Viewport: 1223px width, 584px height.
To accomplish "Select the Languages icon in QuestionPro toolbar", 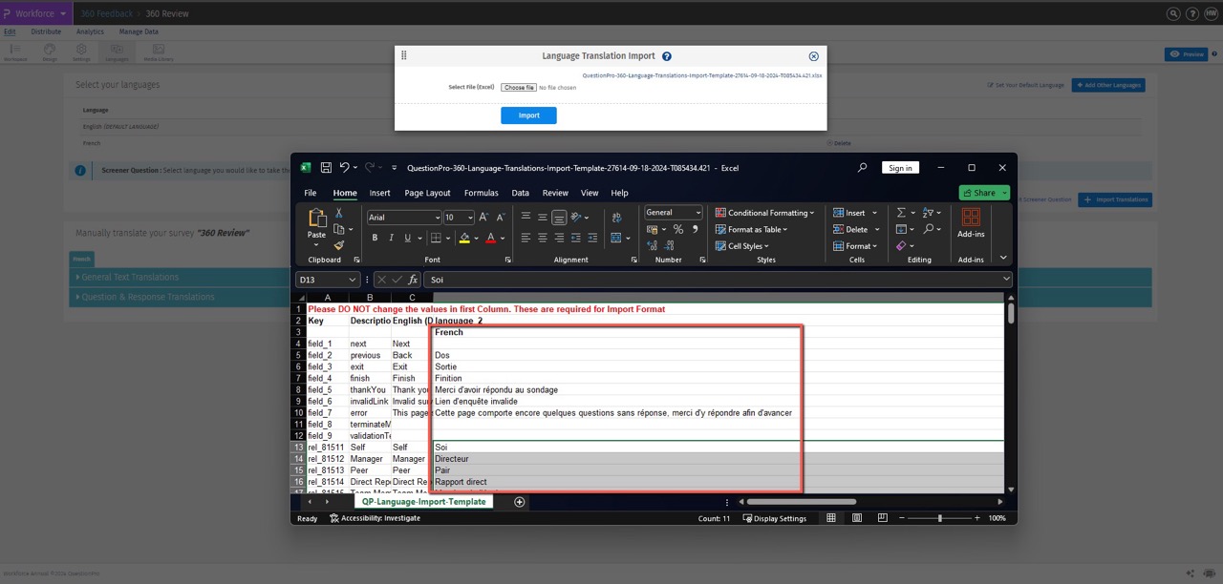I will (x=118, y=50).
